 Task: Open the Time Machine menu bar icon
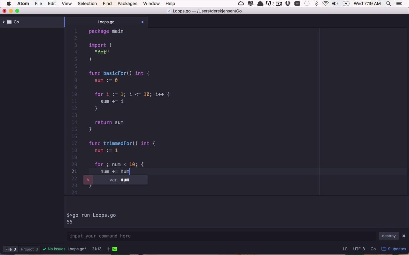pyautogui.click(x=307, y=4)
